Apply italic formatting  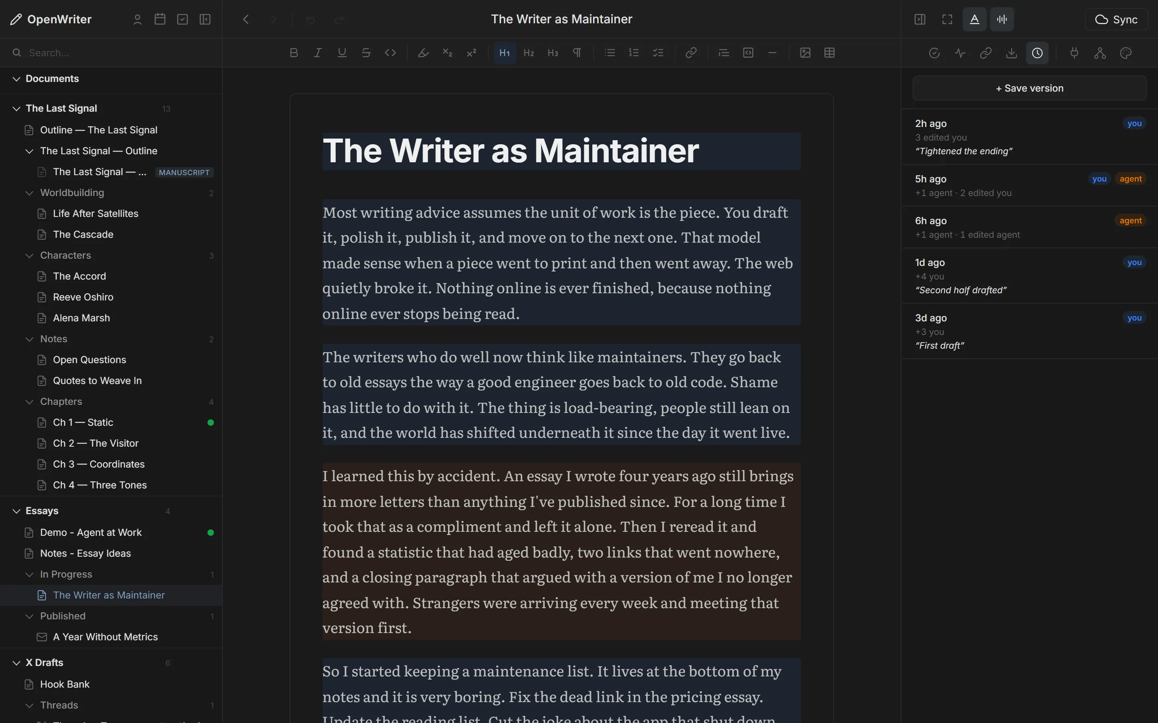click(318, 53)
